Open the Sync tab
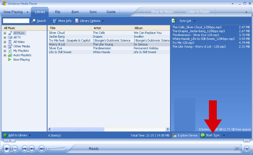Viewport: 253px width, 155px height. pos(93,12)
